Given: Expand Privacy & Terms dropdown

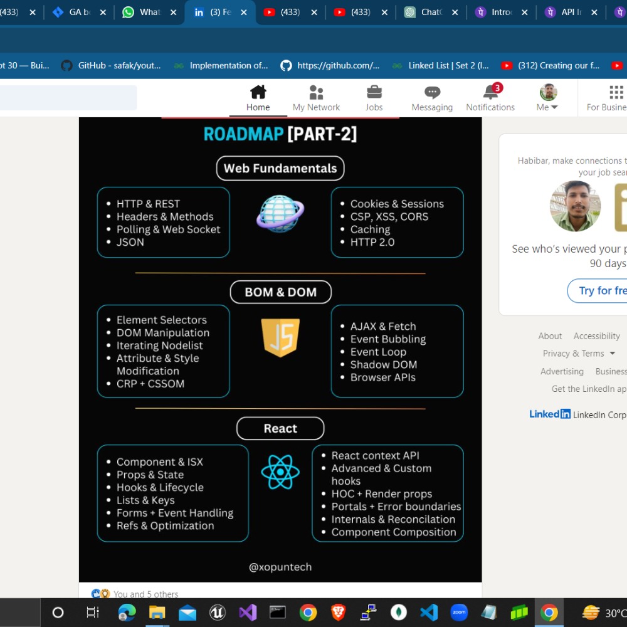Looking at the screenshot, I should (x=579, y=354).
